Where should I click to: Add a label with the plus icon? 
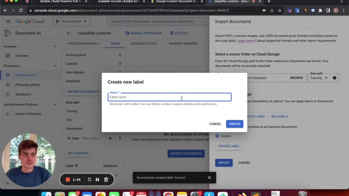tap(110, 138)
